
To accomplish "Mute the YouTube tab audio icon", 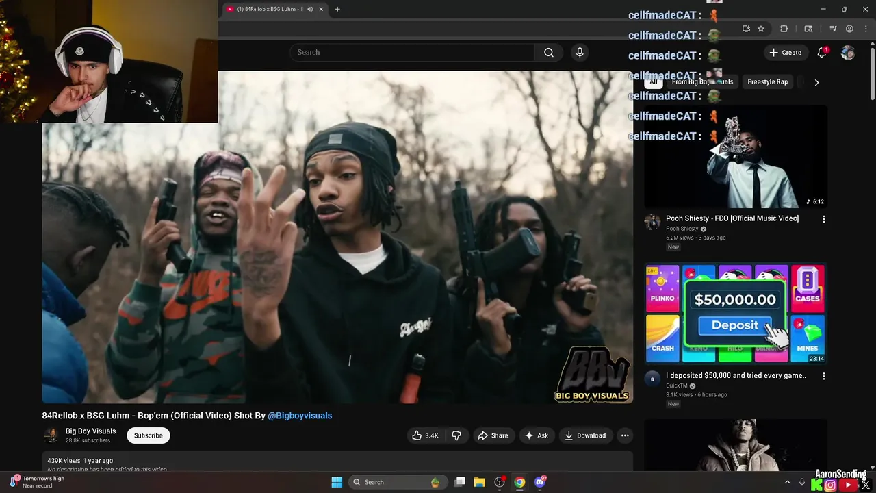I will 310,9.
